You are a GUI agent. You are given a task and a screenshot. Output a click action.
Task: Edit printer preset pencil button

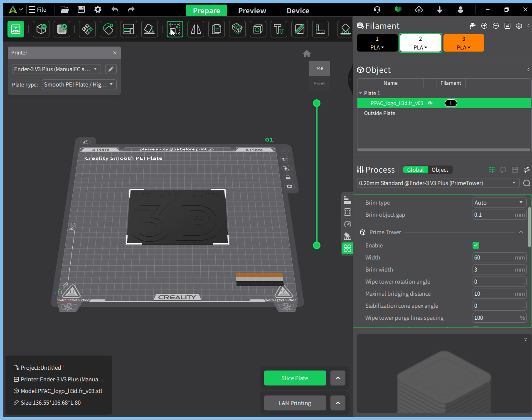click(111, 69)
